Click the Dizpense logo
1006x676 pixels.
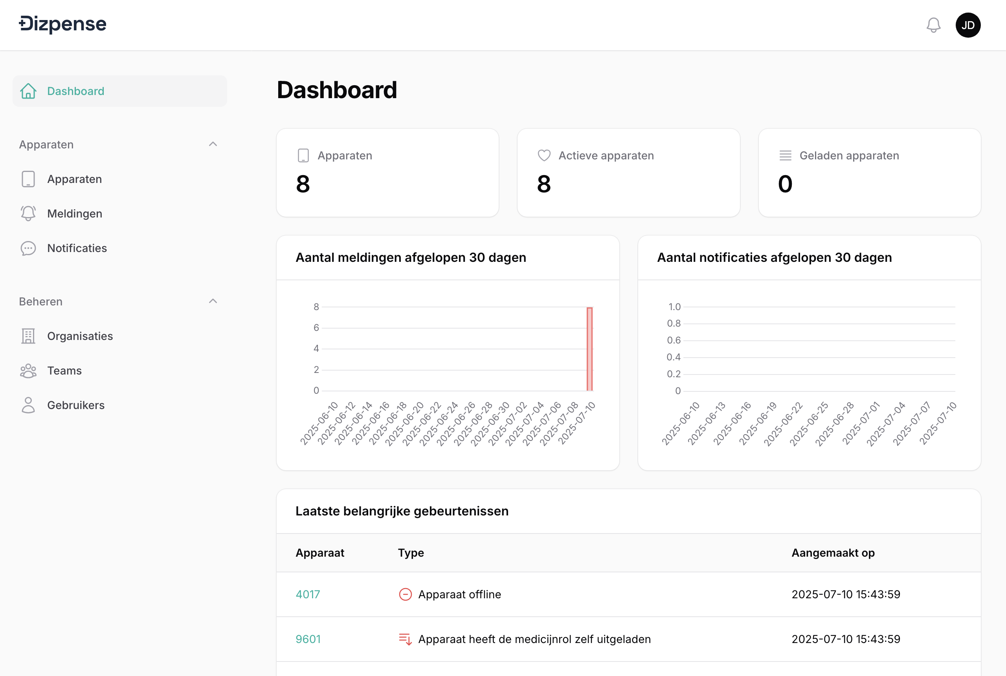62,24
